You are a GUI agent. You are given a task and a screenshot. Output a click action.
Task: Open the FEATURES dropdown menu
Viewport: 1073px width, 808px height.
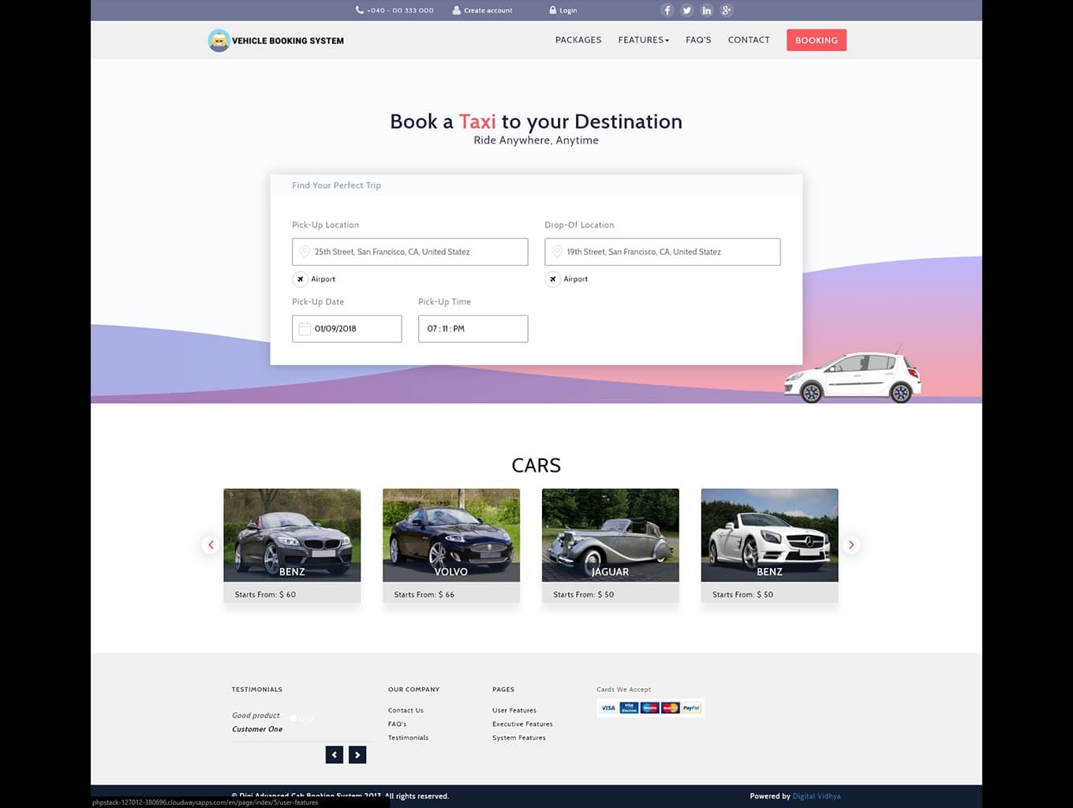coord(643,39)
